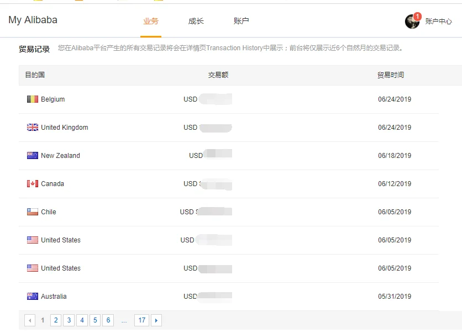This screenshot has height=333, width=462.
Task: Click the New Zealand flag icon
Action: click(x=33, y=156)
